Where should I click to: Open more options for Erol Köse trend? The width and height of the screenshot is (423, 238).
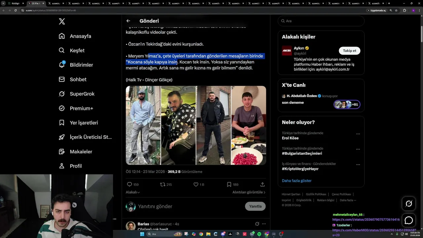(358, 134)
